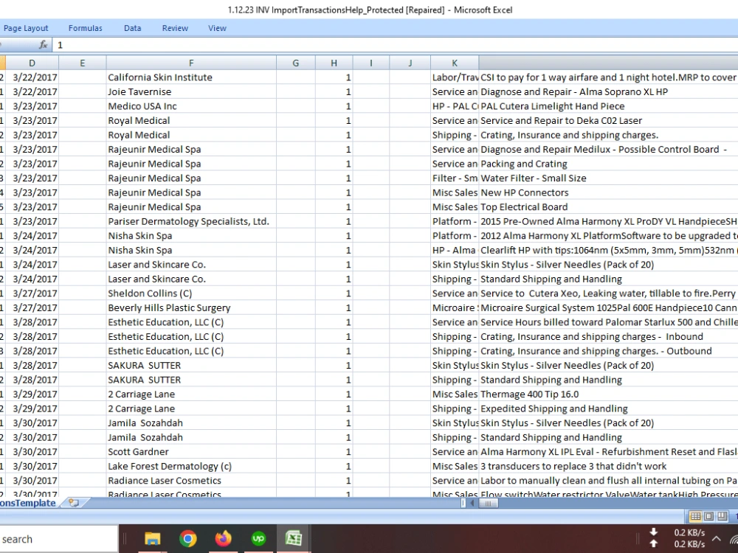Switch to Normal view in status bar
Image resolution: width=738 pixels, height=553 pixels.
tap(695, 516)
